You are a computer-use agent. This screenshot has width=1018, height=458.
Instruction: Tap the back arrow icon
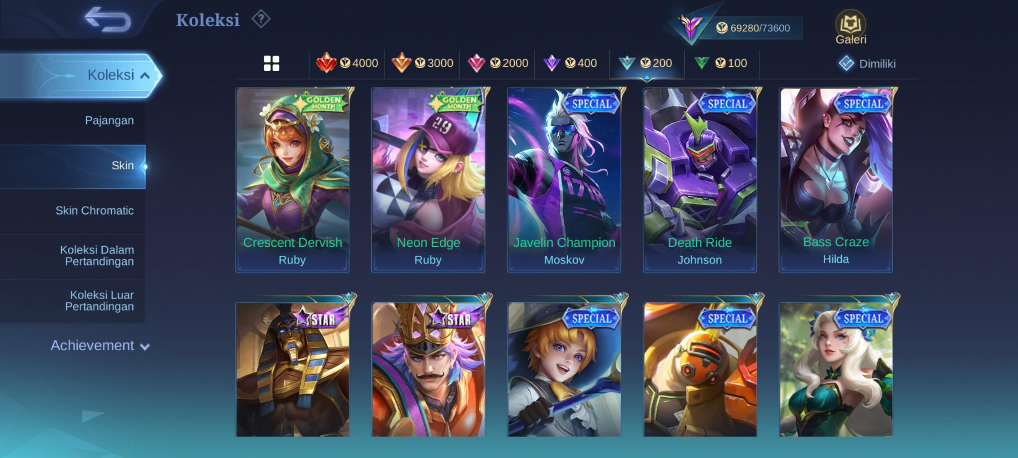pos(108,20)
